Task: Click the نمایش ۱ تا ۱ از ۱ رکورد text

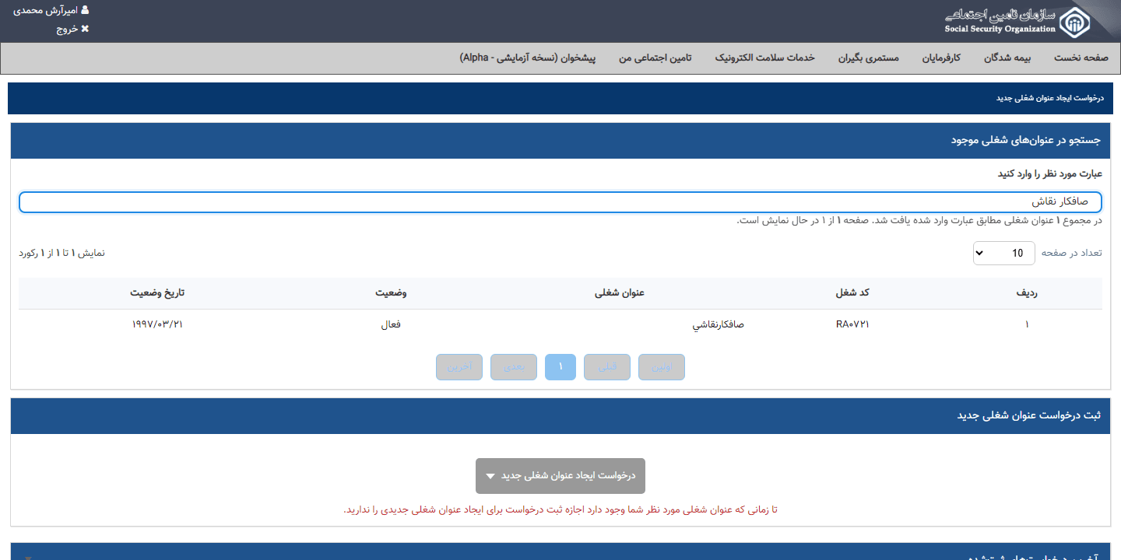Action: [61, 254]
